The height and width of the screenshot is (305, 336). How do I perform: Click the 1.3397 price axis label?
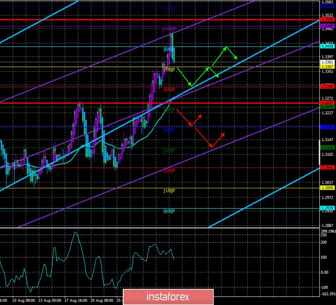click(327, 57)
